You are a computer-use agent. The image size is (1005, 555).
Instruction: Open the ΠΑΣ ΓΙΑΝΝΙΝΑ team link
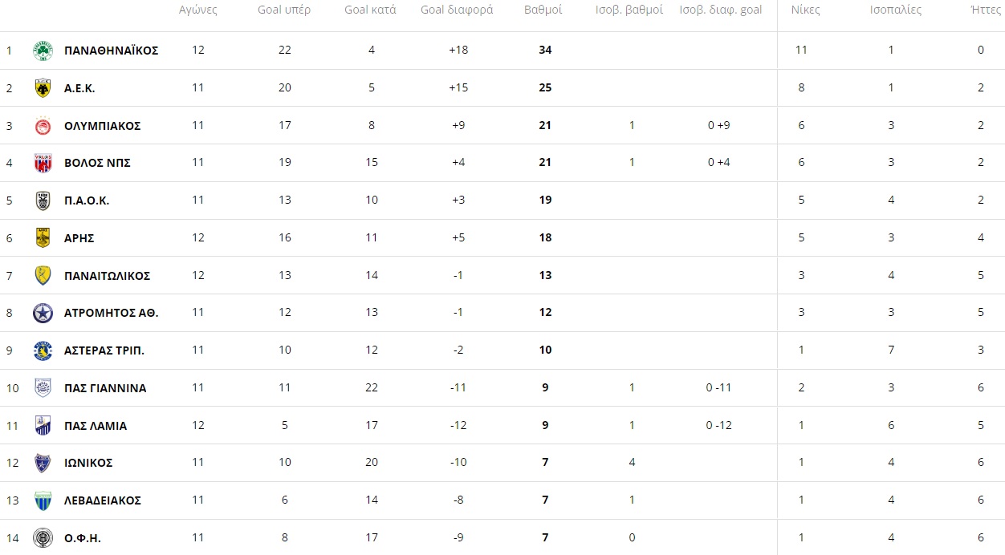coord(105,388)
